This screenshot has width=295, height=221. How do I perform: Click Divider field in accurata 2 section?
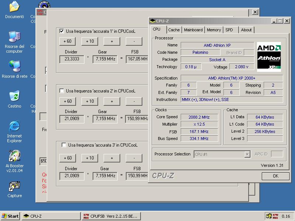click(x=72, y=119)
